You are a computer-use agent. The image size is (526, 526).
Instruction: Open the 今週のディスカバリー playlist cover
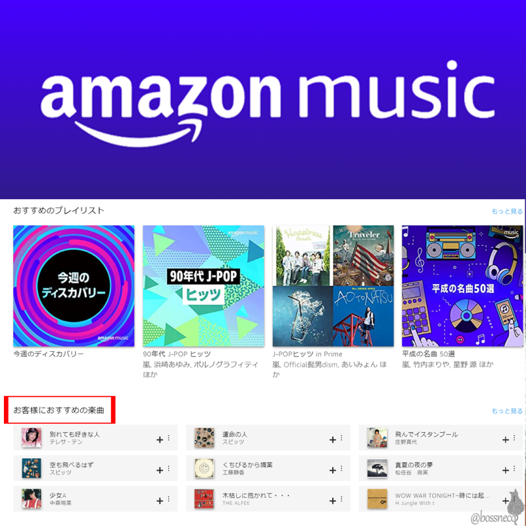pyautogui.click(x=74, y=286)
